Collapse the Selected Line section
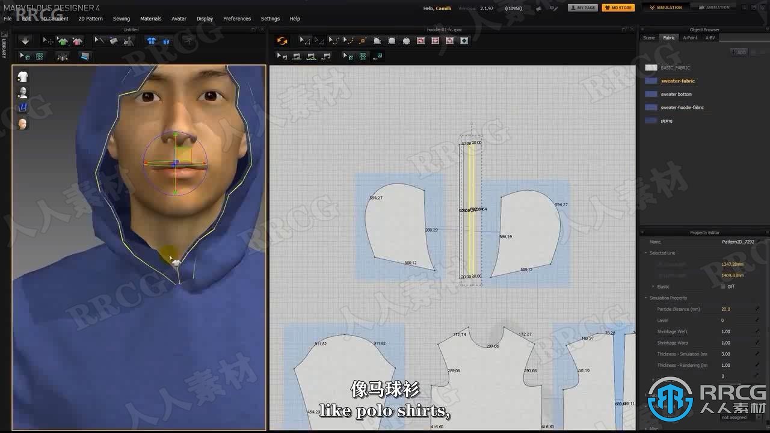This screenshot has width=770, height=433. (645, 253)
